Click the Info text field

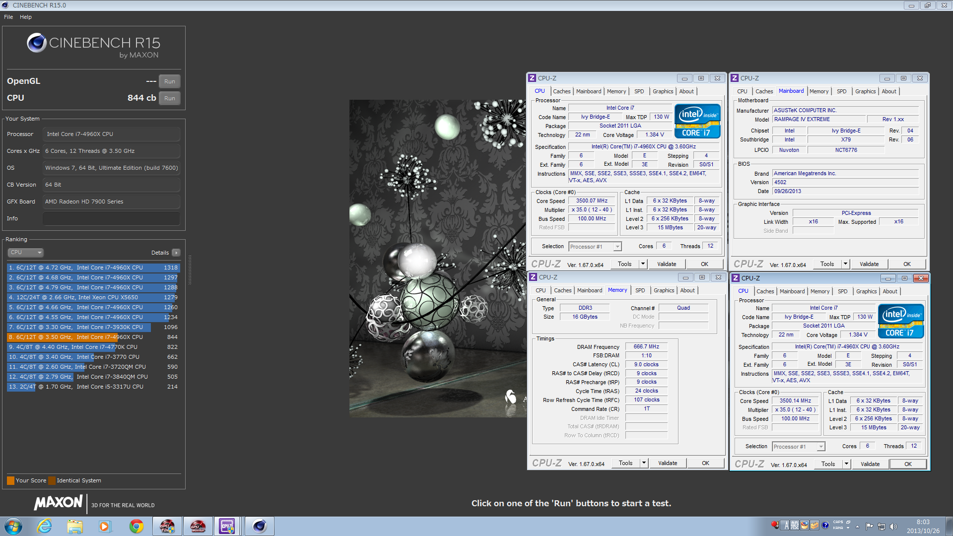click(x=111, y=218)
